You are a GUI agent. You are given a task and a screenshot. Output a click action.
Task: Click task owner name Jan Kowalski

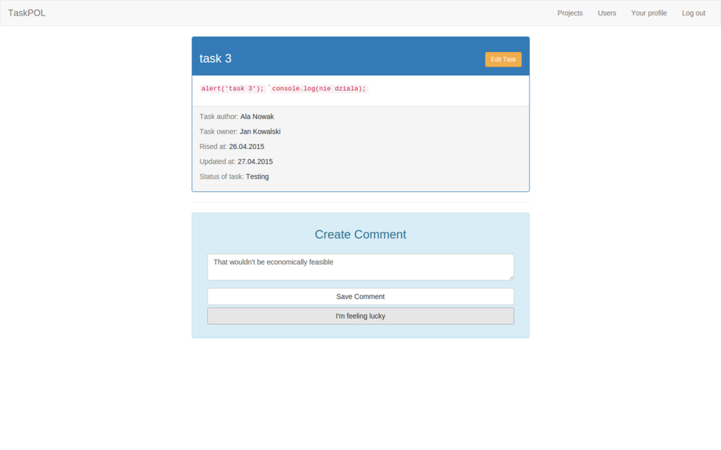[260, 131]
